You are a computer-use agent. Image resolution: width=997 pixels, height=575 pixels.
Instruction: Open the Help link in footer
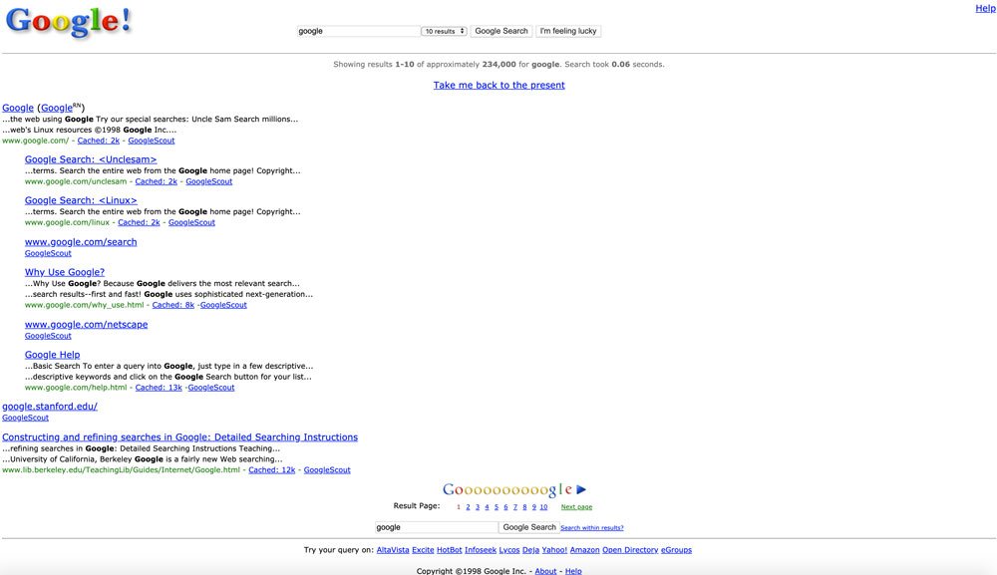(x=573, y=571)
